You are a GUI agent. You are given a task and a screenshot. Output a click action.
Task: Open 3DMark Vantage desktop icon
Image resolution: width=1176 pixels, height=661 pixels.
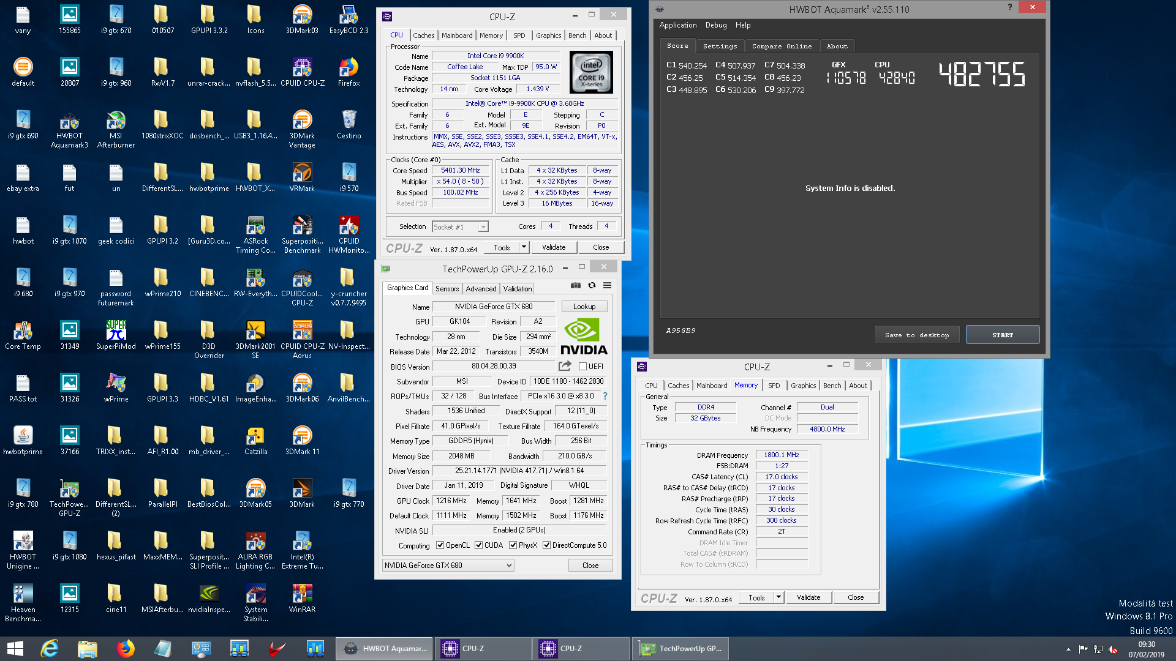click(x=302, y=130)
